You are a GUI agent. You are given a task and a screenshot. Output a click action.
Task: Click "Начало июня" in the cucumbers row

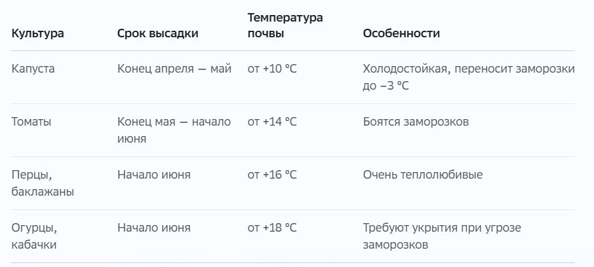[x=154, y=228]
